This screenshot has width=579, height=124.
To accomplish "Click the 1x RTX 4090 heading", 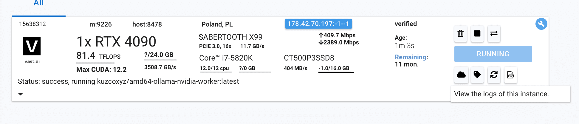I will point(116,41).
